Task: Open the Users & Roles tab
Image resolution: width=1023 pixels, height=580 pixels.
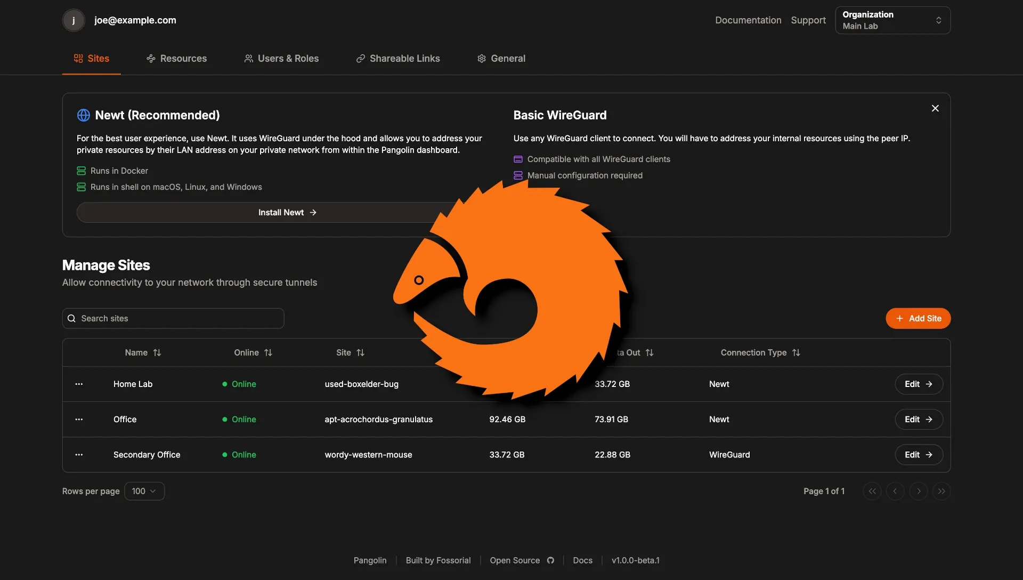Action: tap(281, 59)
